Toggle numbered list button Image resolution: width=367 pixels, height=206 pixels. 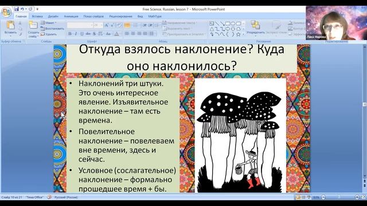click(135, 25)
